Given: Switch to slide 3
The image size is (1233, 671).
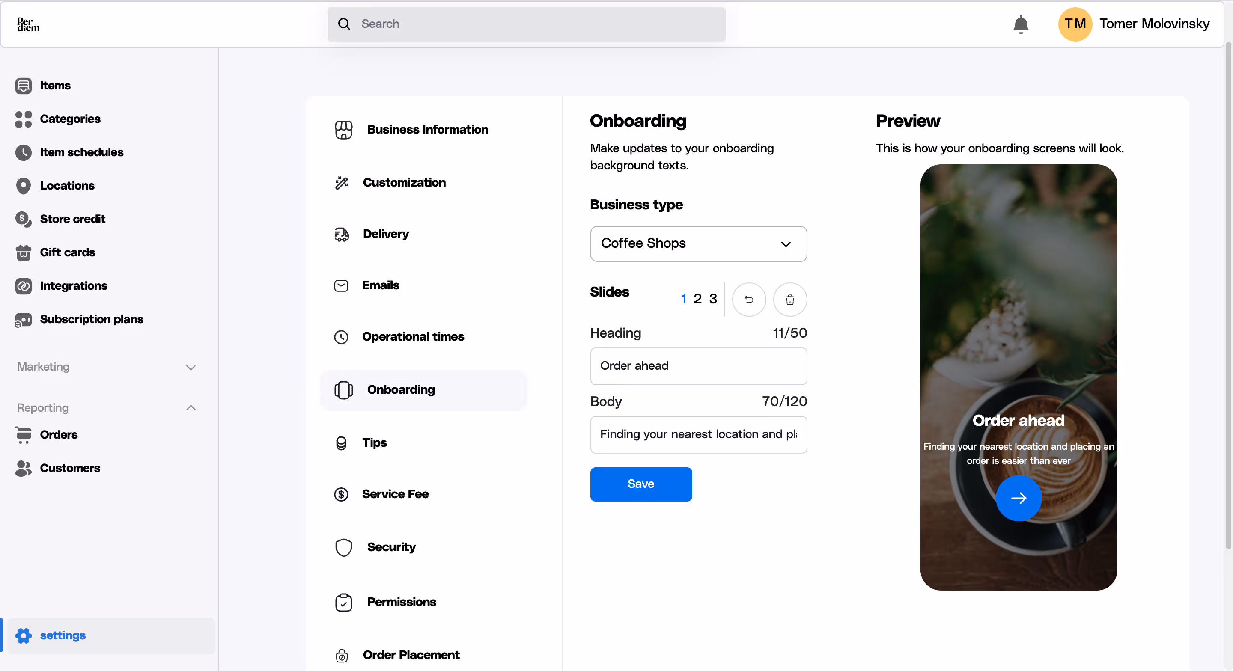Looking at the screenshot, I should [713, 299].
